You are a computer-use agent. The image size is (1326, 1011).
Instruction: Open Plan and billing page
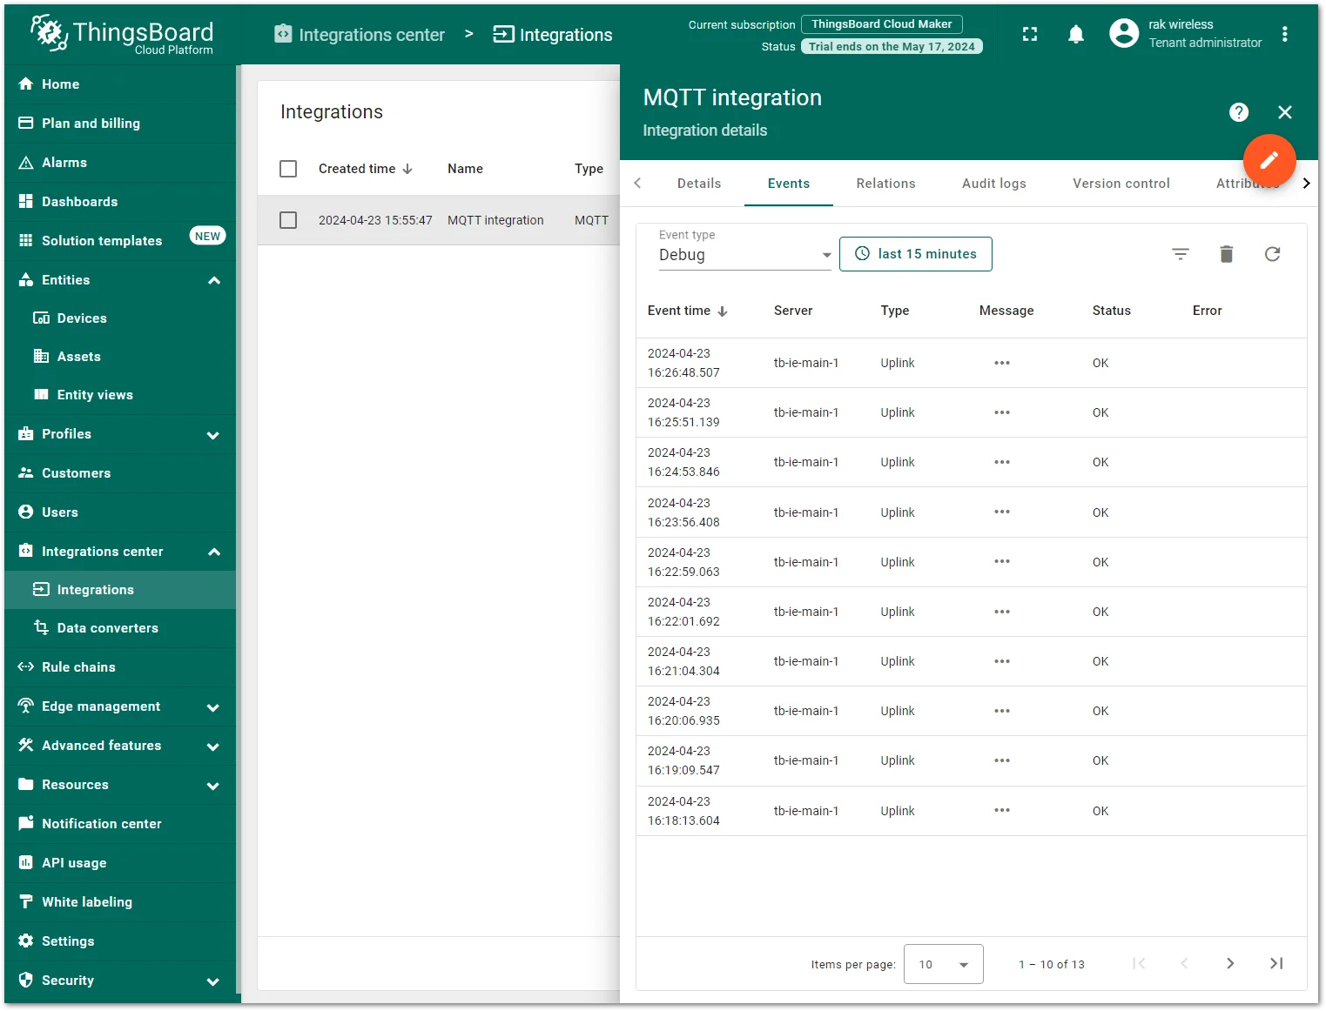(x=120, y=124)
